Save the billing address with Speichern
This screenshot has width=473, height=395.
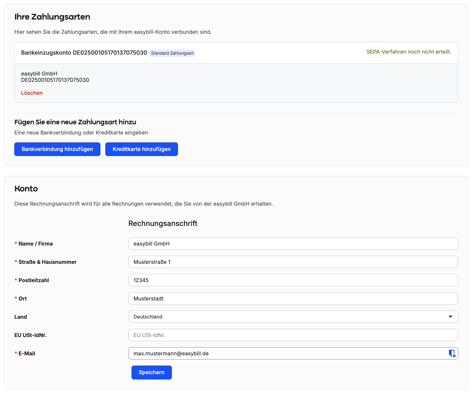coord(152,372)
